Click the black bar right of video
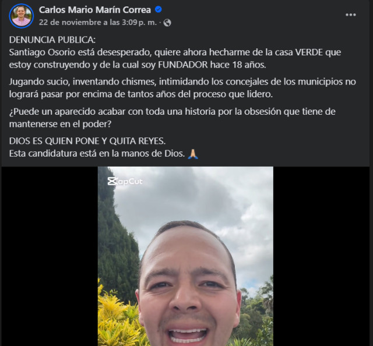 click(321, 256)
